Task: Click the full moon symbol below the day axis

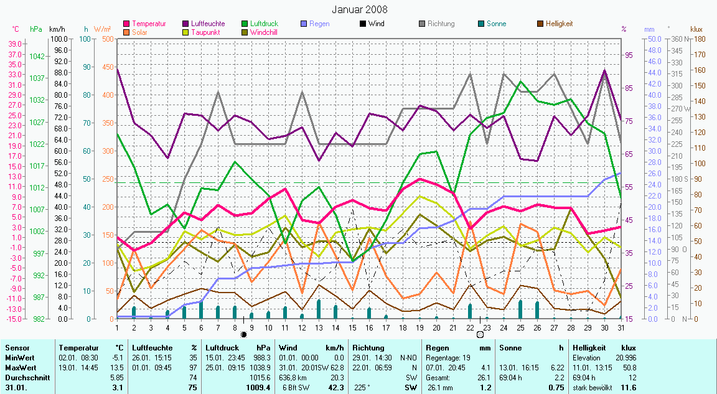Action: coord(480,334)
